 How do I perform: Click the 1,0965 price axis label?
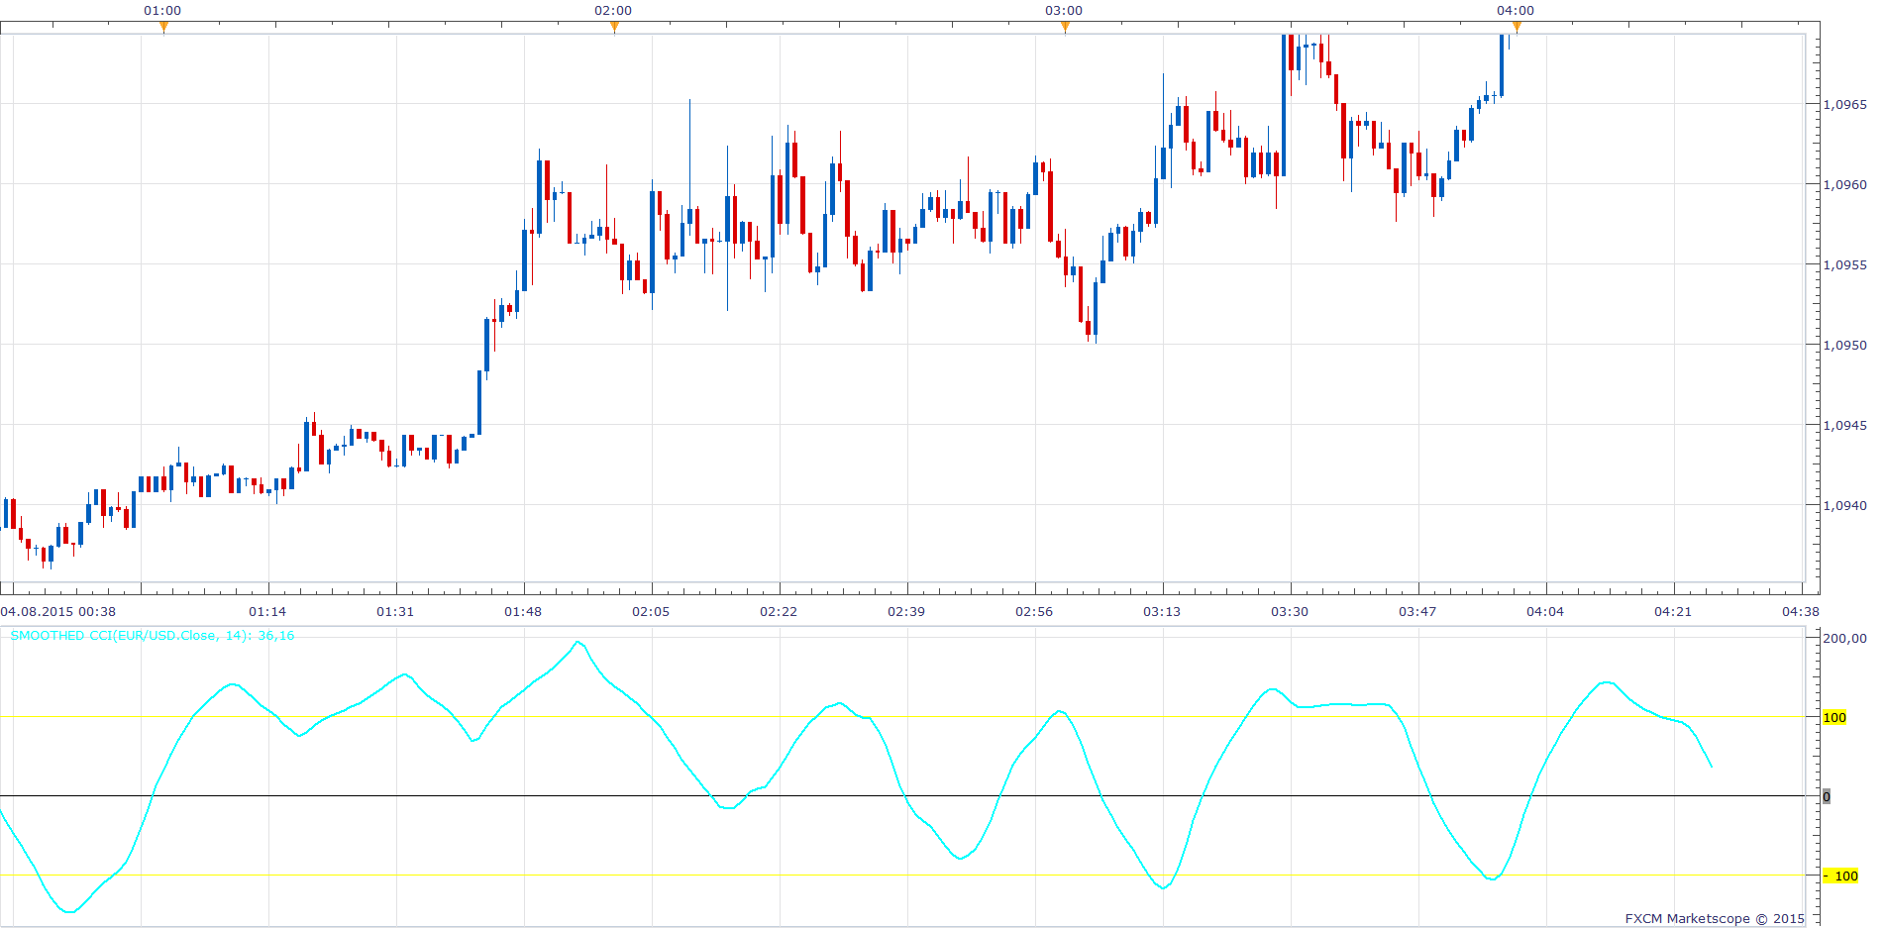pos(1844,104)
